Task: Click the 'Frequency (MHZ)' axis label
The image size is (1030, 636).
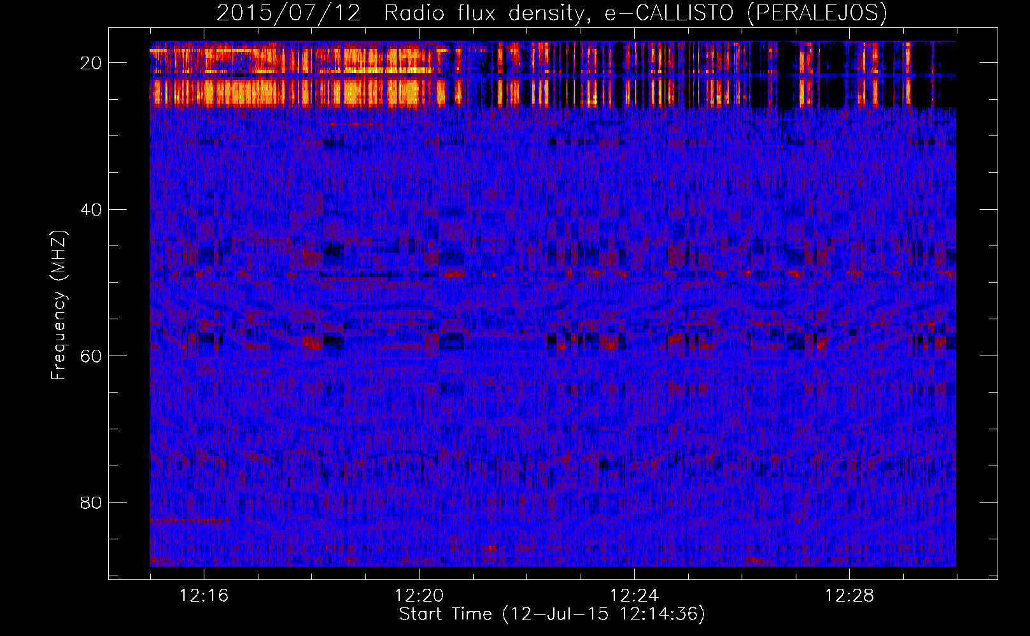Action: [59, 305]
